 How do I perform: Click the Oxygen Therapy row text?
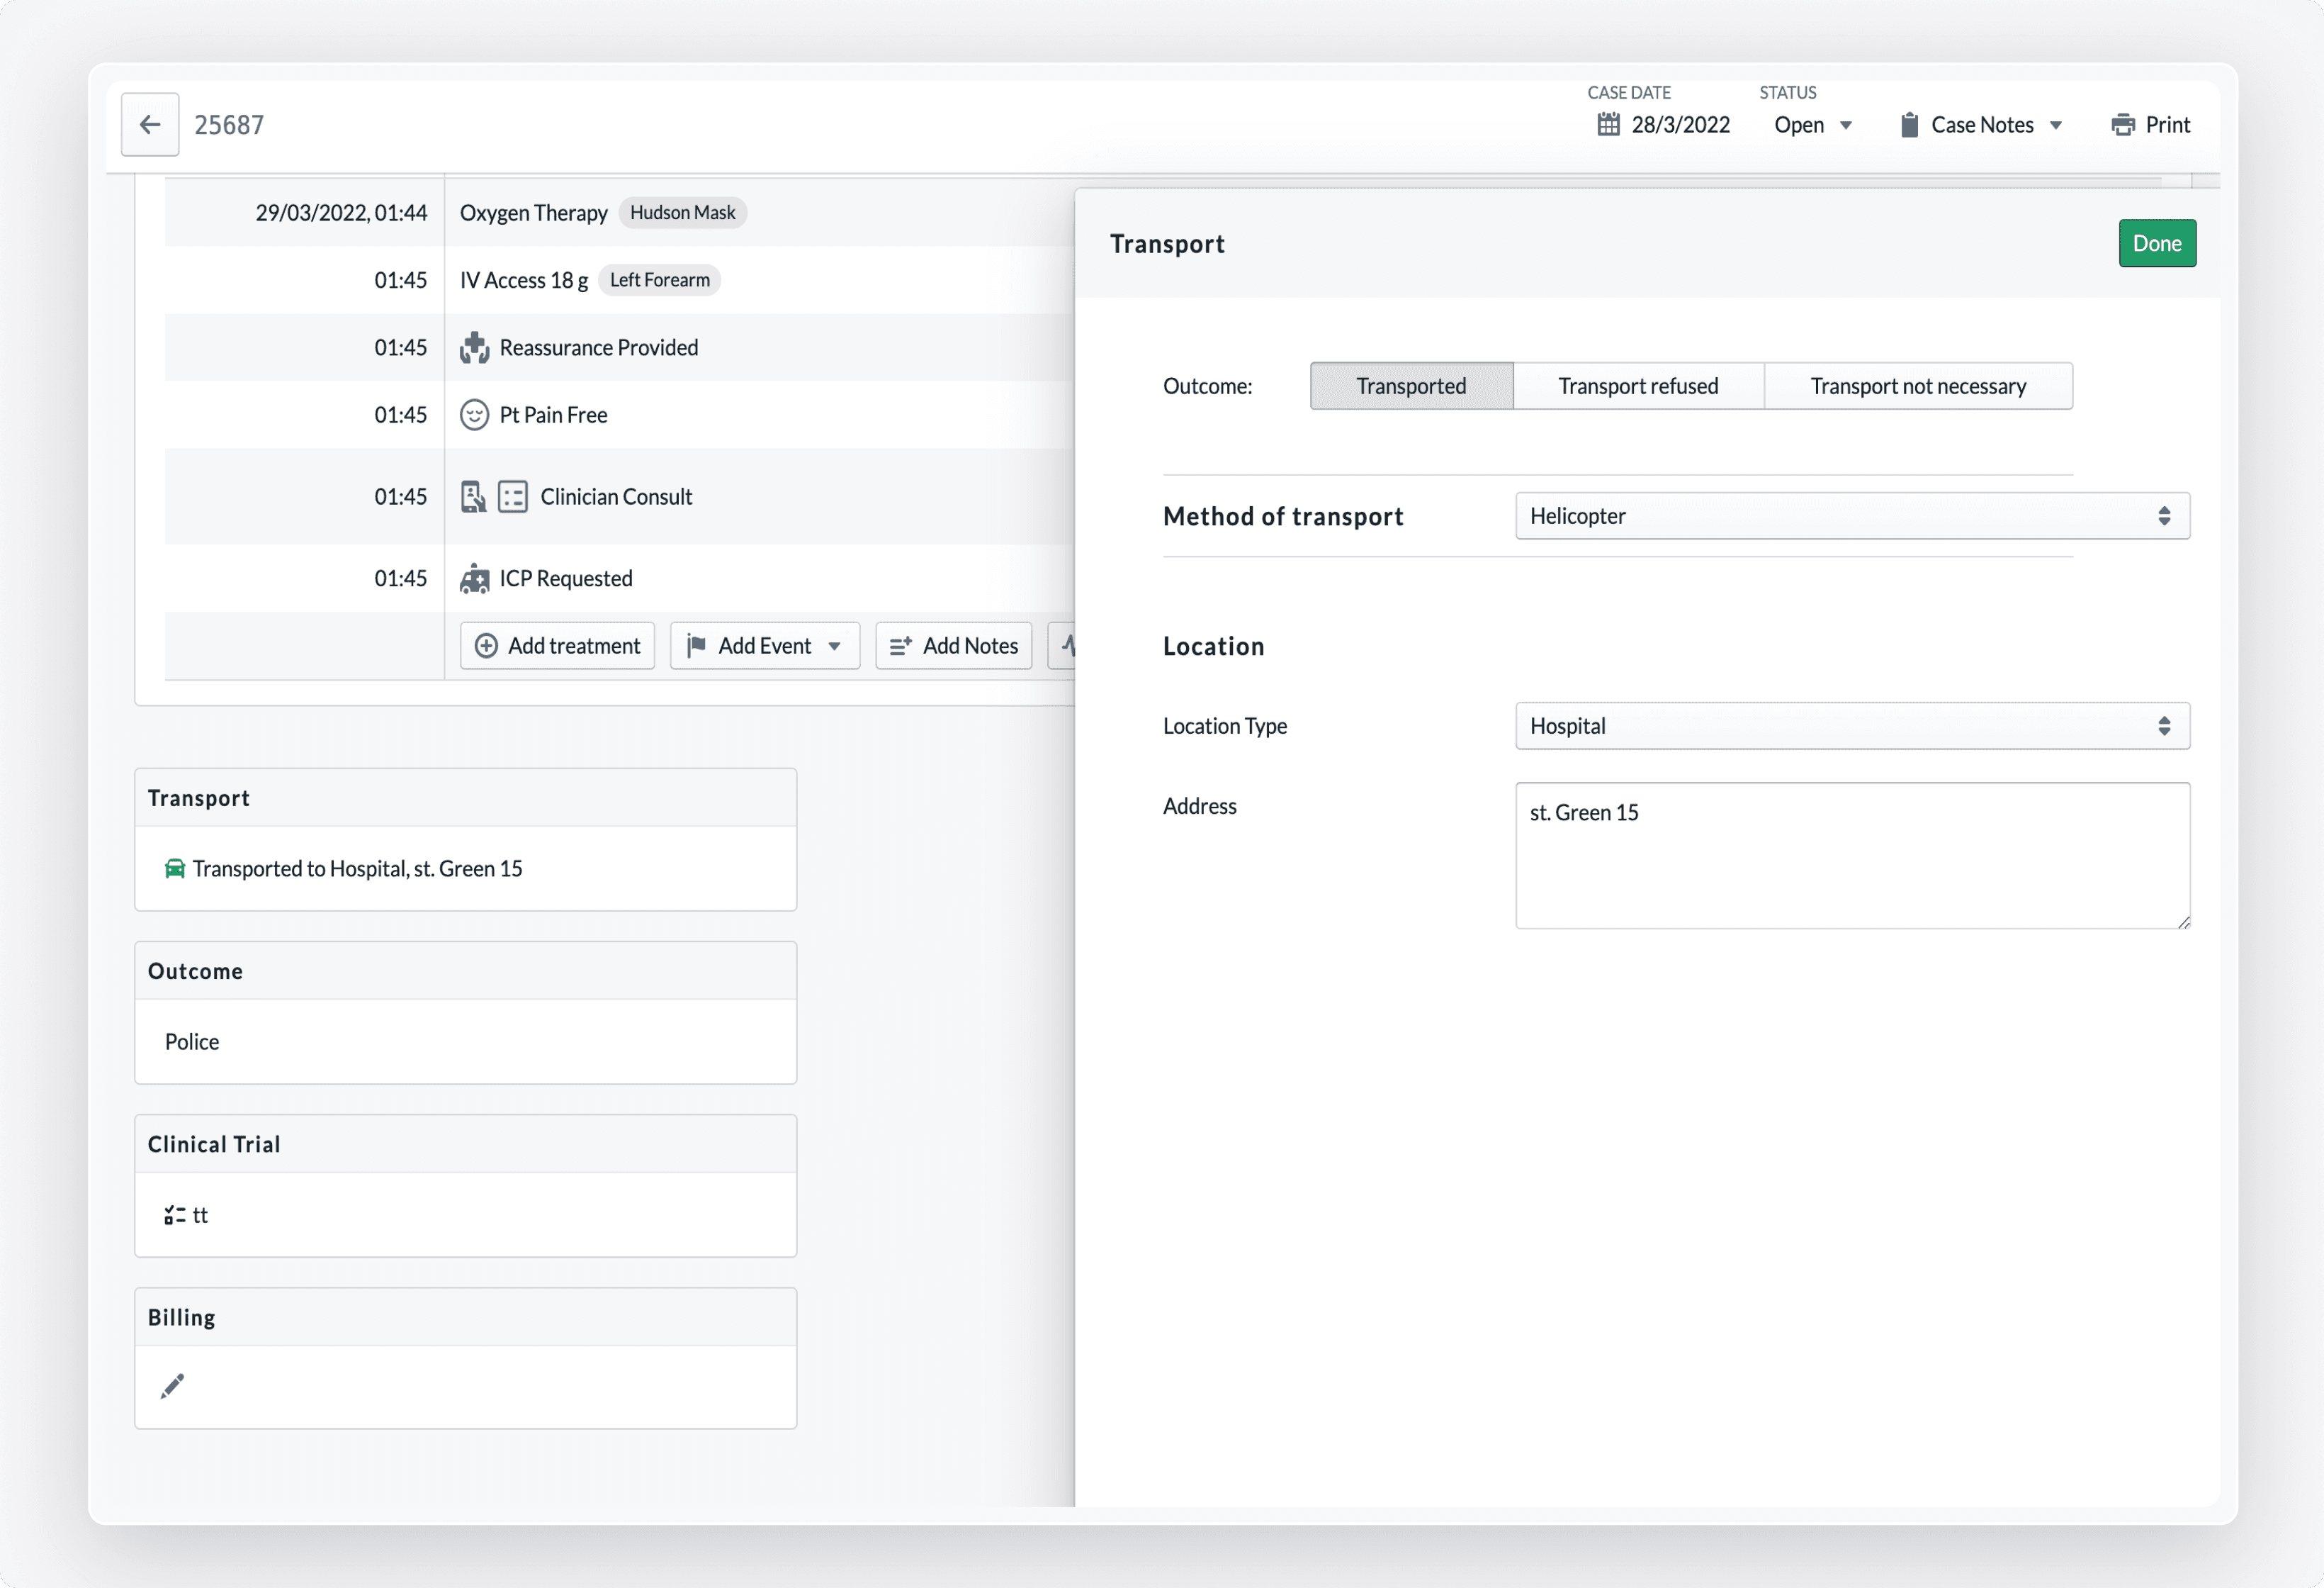[534, 213]
